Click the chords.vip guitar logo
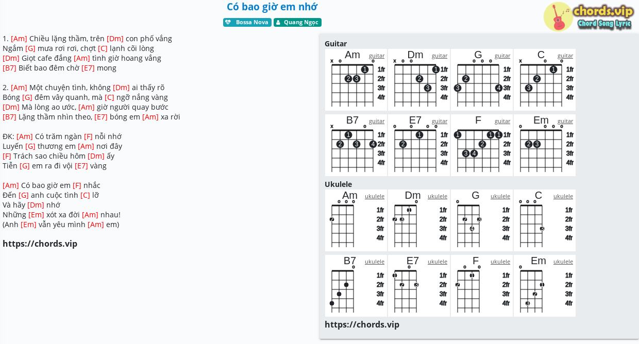639x344 pixels. click(589, 16)
